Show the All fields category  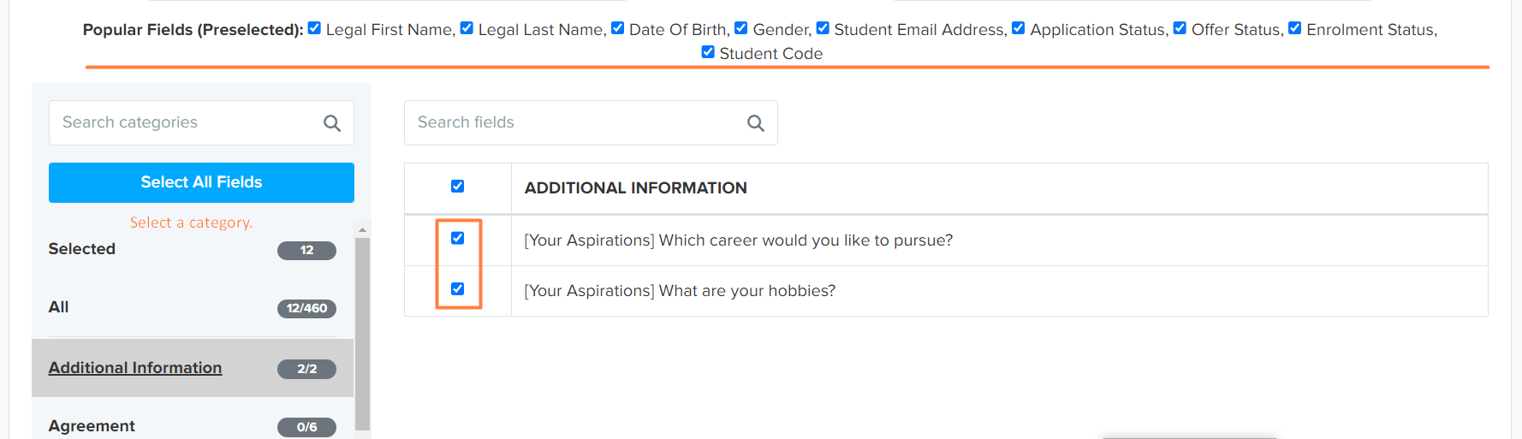pyautogui.click(x=58, y=307)
